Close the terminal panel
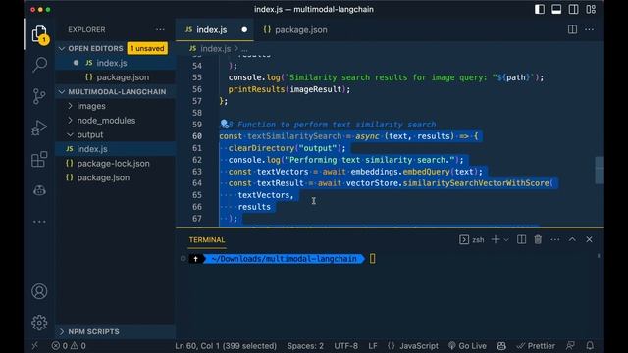Image resolution: width=628 pixels, height=353 pixels. click(x=589, y=239)
